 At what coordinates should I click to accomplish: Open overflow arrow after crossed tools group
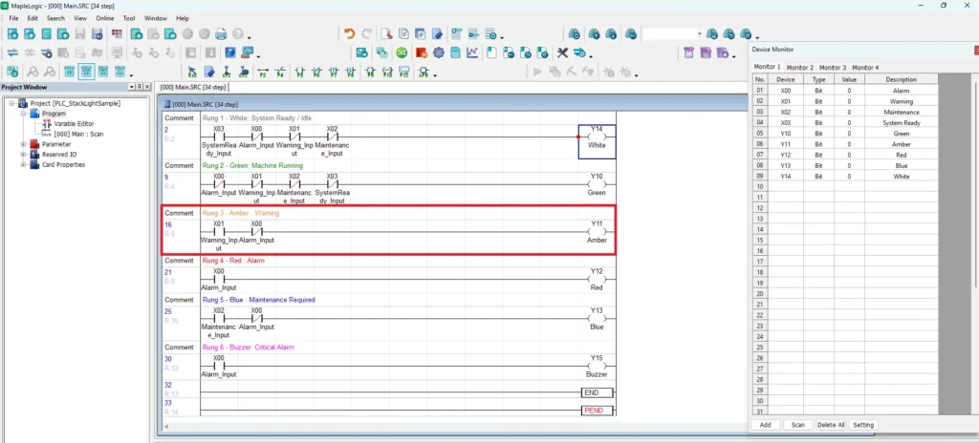tap(590, 55)
